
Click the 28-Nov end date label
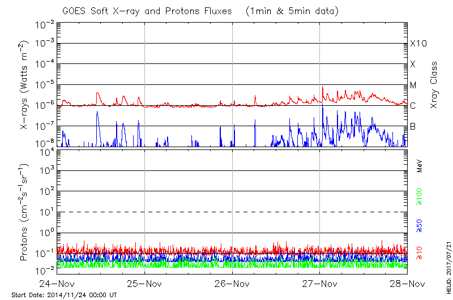pos(407,284)
